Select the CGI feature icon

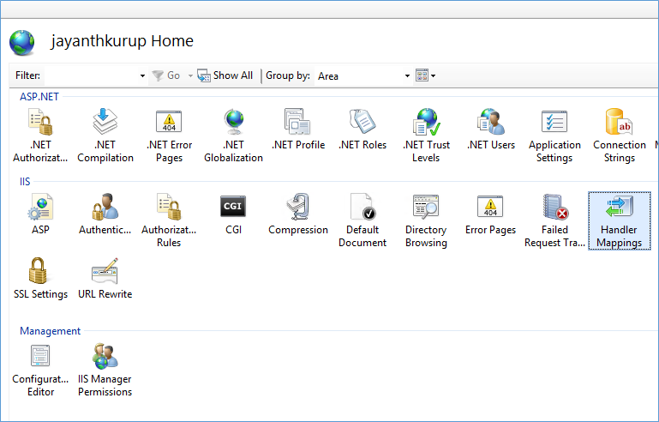pyautogui.click(x=233, y=214)
